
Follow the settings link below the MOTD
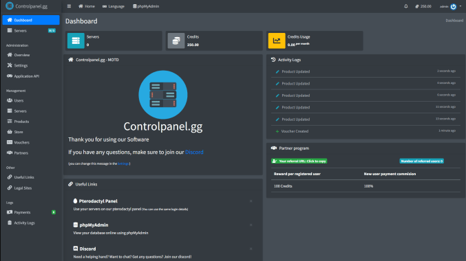pos(123,163)
